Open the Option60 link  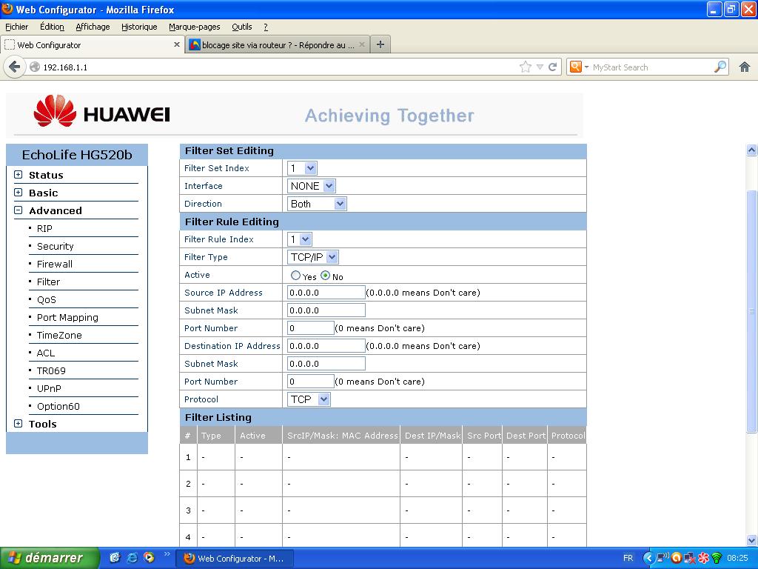tap(58, 407)
